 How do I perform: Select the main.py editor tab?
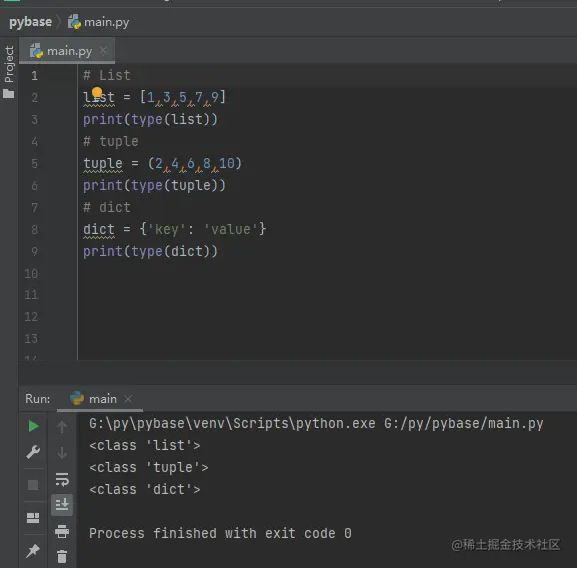click(67, 51)
